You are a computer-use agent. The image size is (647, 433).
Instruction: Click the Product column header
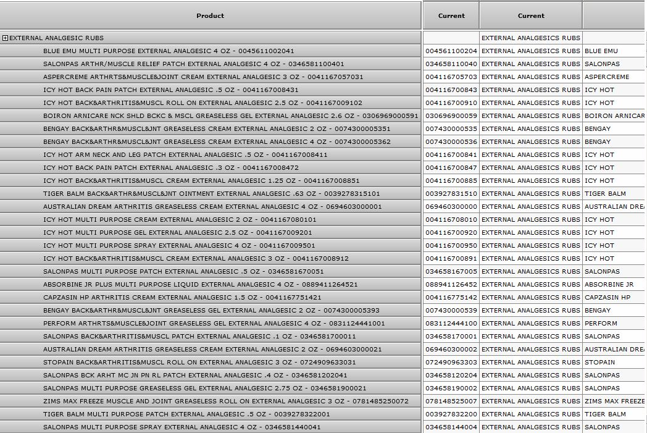(x=210, y=15)
